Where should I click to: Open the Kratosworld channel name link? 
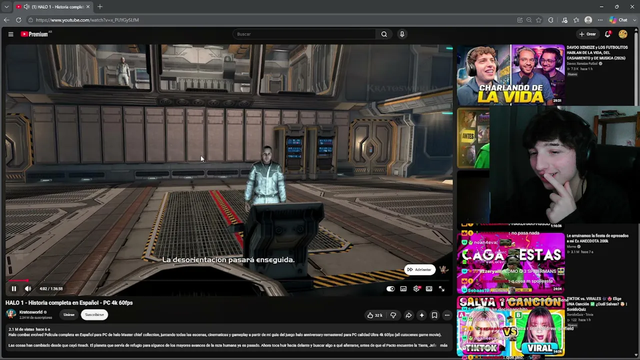tap(31, 312)
